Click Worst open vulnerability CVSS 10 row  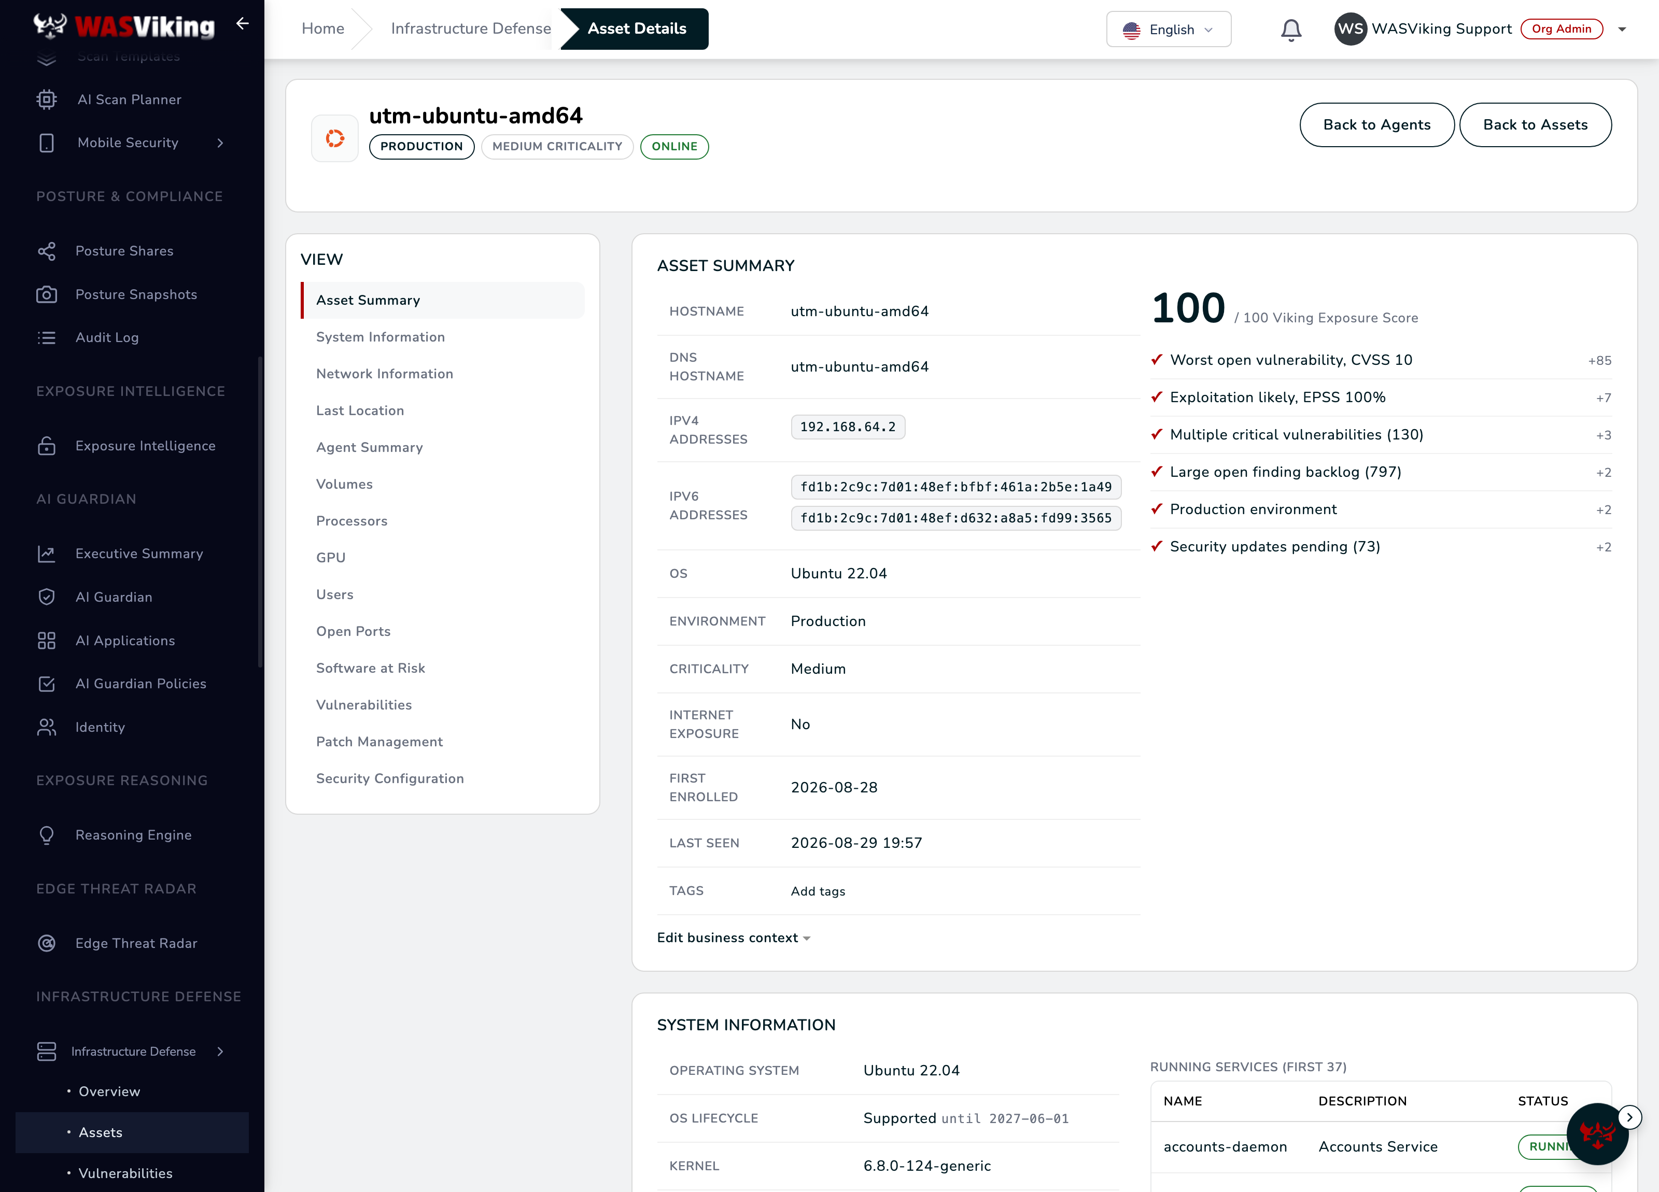tap(1381, 360)
